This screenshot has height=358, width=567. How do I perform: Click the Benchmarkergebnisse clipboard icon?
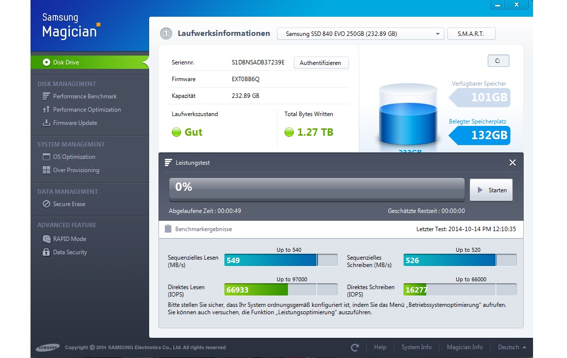[168, 229]
